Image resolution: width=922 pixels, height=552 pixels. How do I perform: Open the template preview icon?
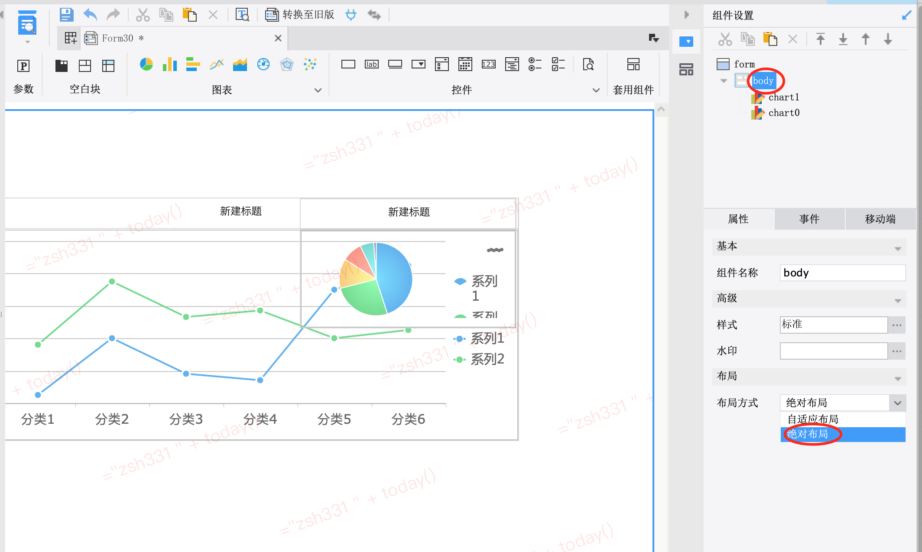[242, 15]
